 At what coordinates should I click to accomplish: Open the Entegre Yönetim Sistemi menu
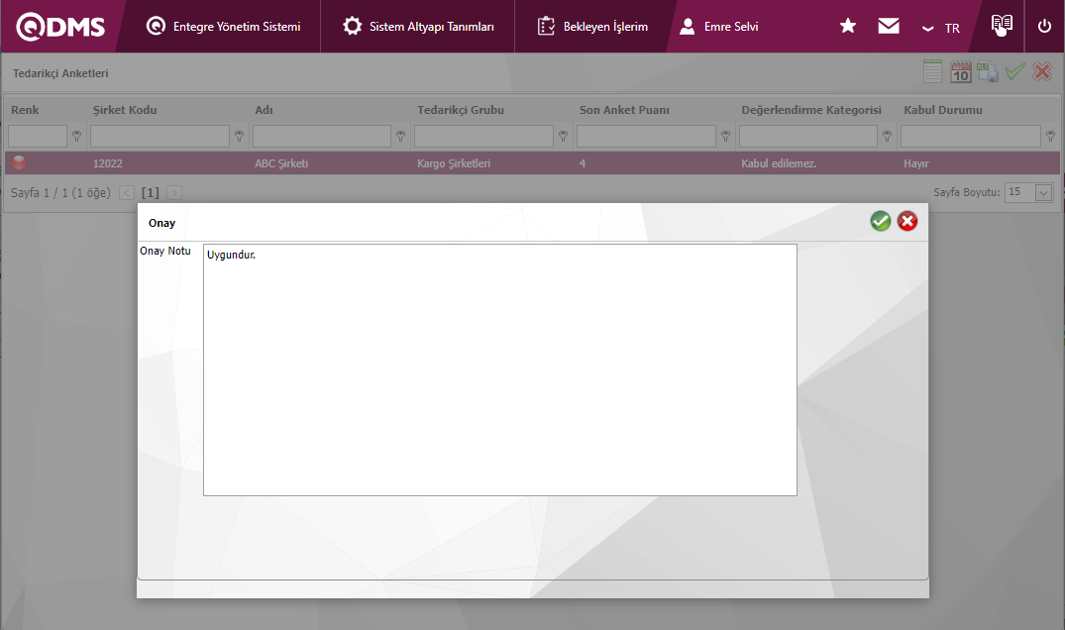(x=224, y=27)
